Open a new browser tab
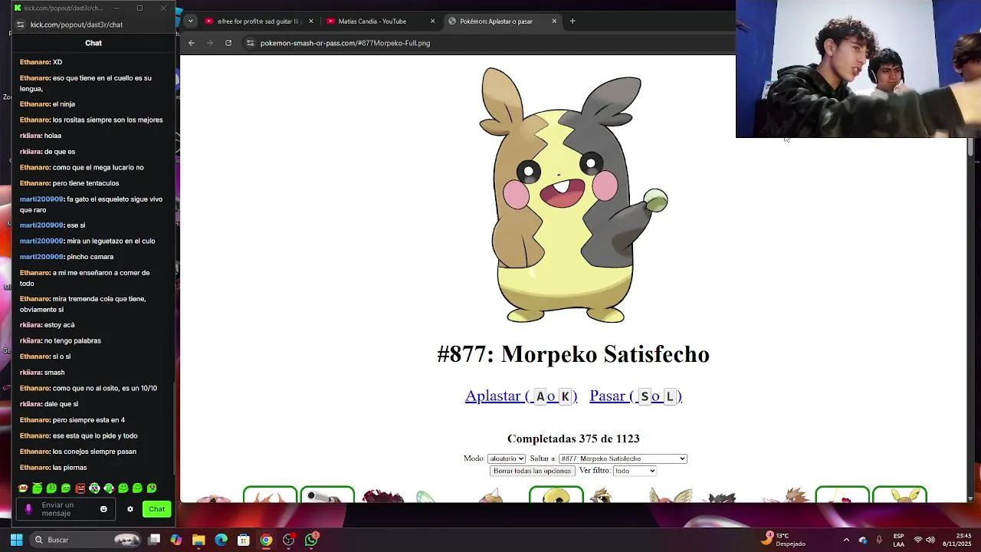 [x=573, y=21]
